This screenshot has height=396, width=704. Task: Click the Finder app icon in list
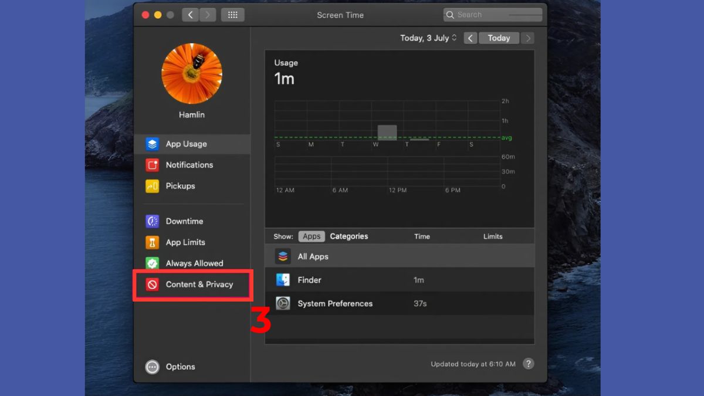[x=283, y=280]
